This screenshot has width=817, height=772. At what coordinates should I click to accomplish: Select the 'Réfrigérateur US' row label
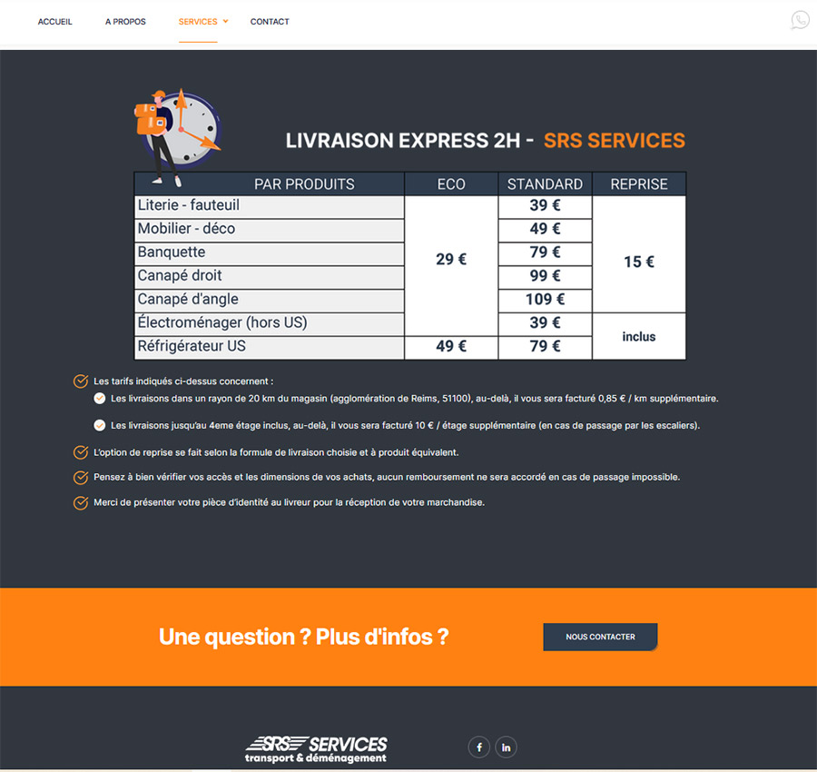tap(192, 346)
